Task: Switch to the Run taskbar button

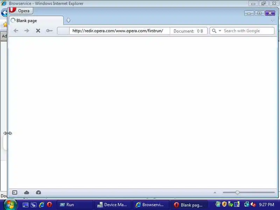Action: (75, 205)
